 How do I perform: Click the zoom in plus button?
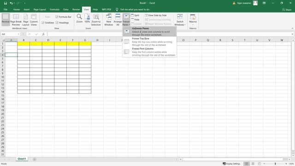(286, 164)
